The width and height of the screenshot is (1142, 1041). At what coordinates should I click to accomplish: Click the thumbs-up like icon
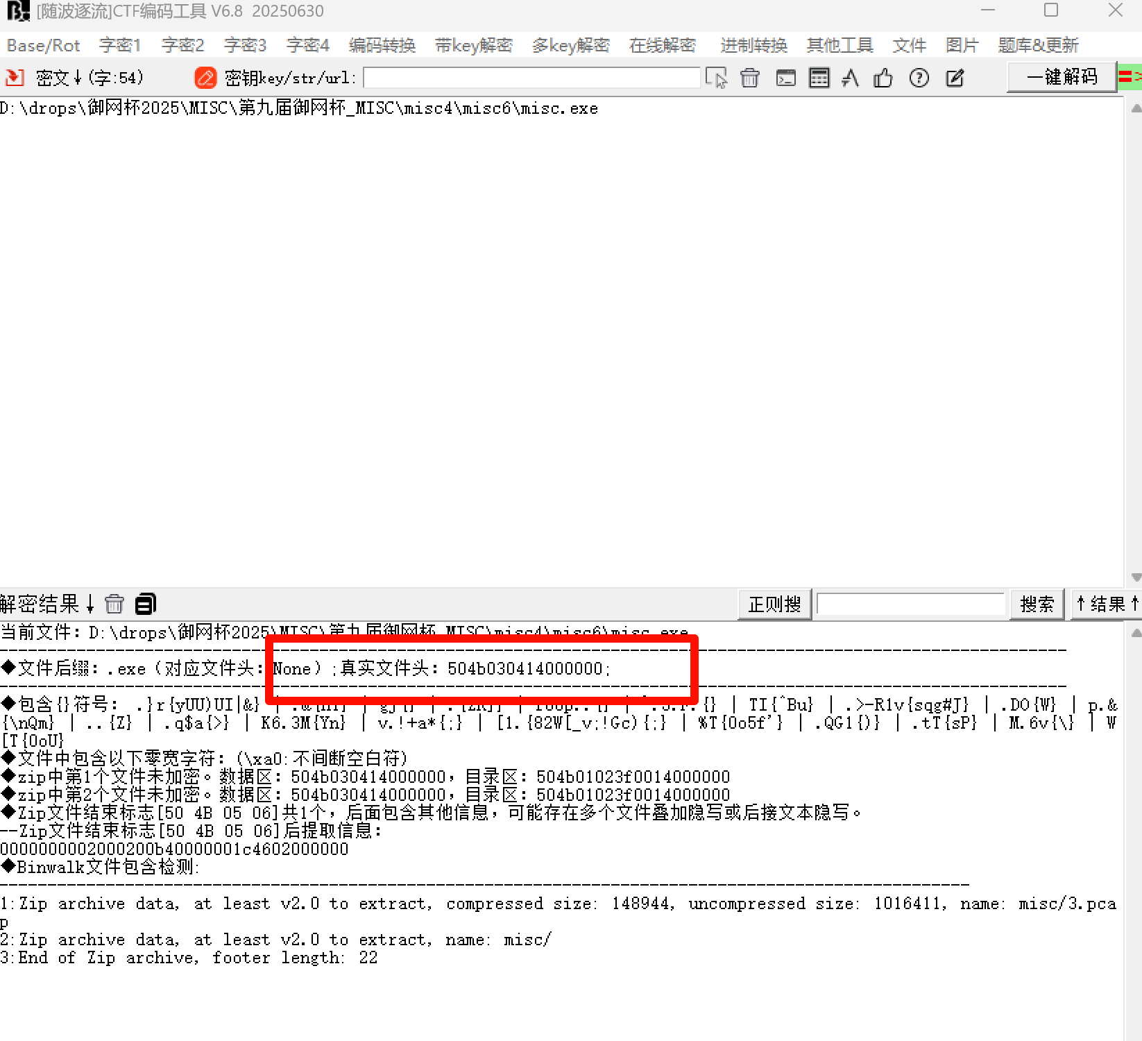(883, 78)
